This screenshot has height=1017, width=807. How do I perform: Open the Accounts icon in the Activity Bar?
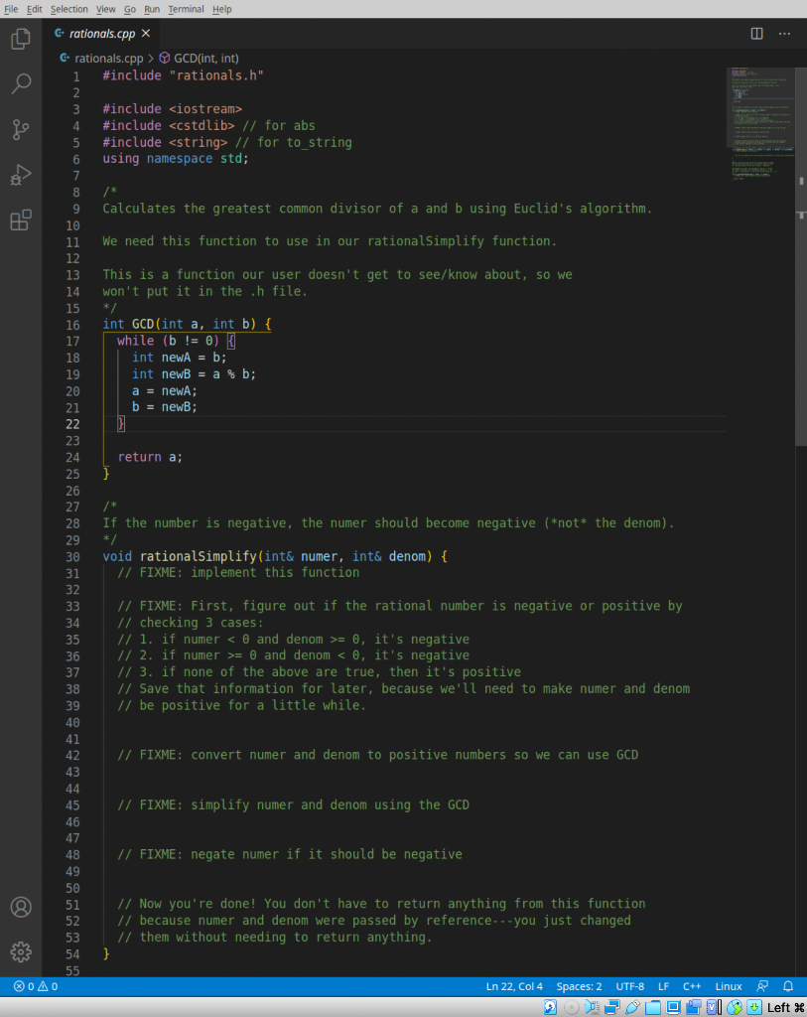(x=21, y=907)
